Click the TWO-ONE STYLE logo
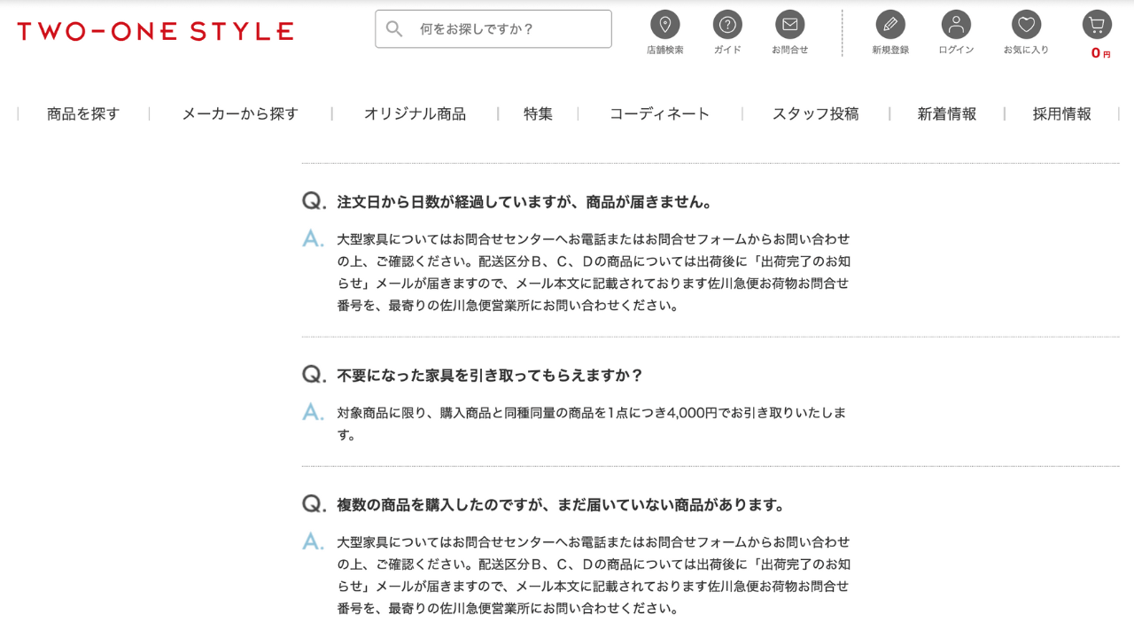1134x638 pixels. [x=152, y=31]
